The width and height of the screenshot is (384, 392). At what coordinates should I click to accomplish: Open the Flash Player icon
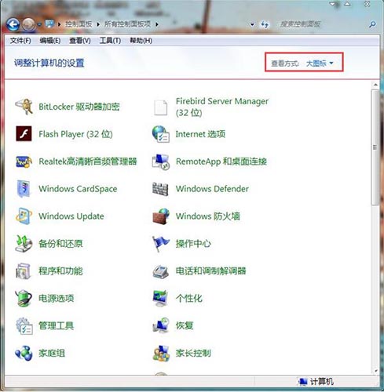coord(24,134)
